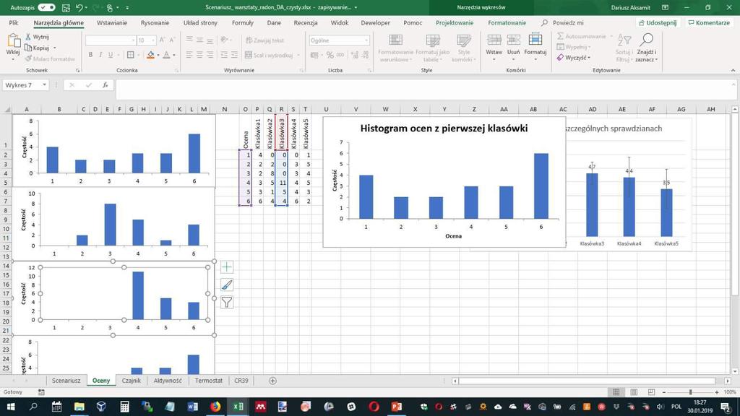Open the Formatowanie chart tools tab
The height and width of the screenshot is (416, 740).
[507, 22]
